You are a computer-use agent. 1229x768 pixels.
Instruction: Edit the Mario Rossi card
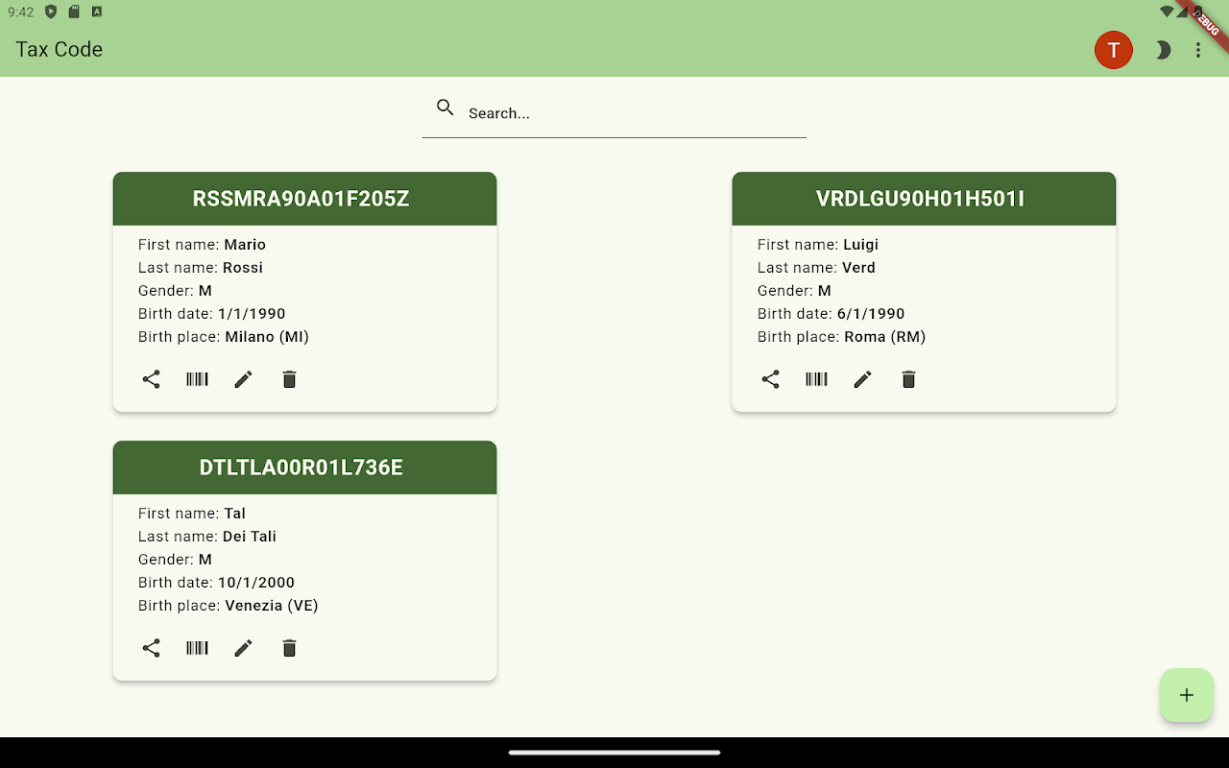click(244, 379)
